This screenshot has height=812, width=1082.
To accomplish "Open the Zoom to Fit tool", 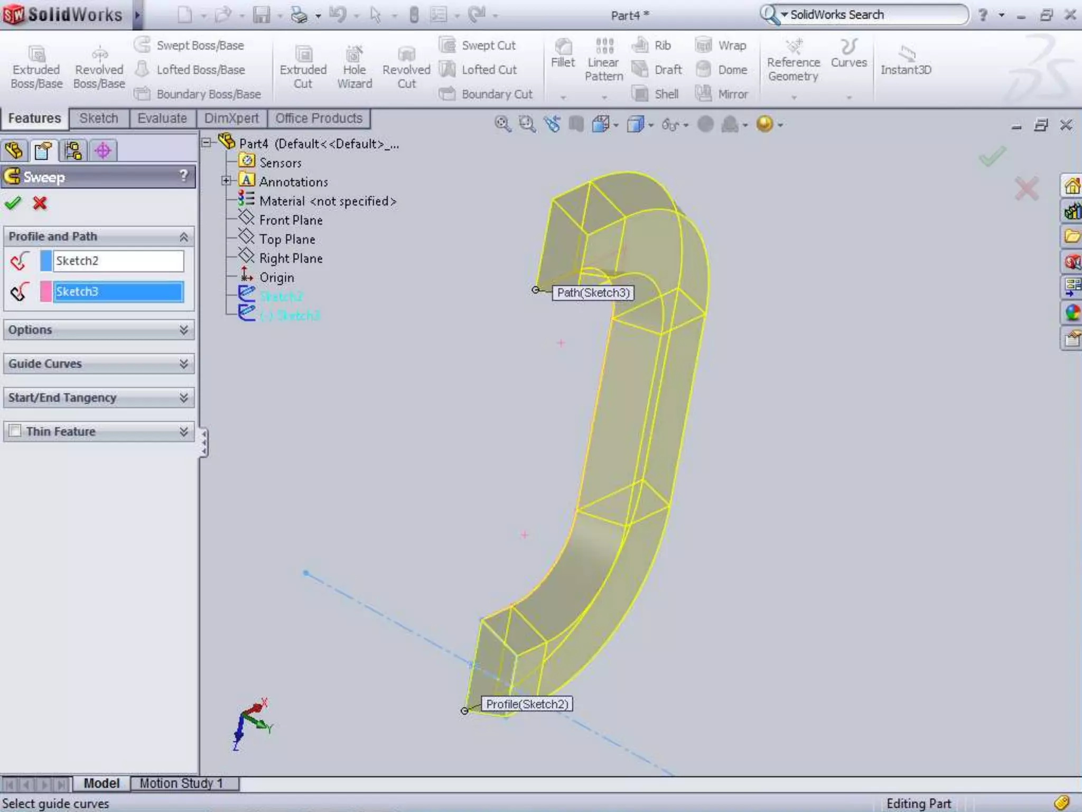I will (502, 124).
